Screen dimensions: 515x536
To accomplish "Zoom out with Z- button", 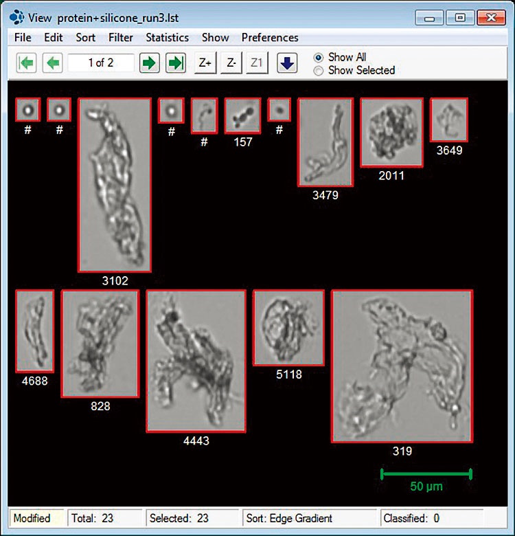I will [231, 63].
